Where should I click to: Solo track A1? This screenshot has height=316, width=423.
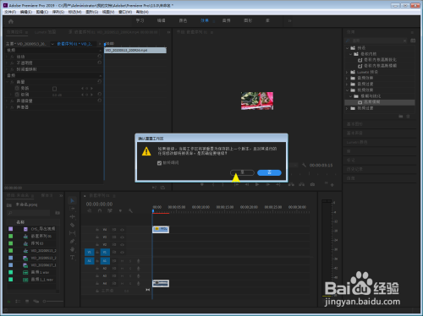(130, 261)
